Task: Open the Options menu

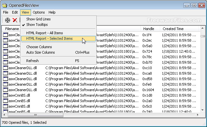Action: pos(39,12)
